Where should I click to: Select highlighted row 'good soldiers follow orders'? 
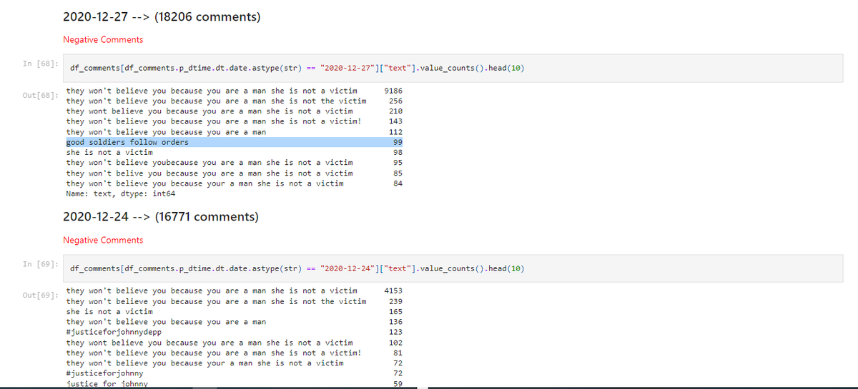235,142
